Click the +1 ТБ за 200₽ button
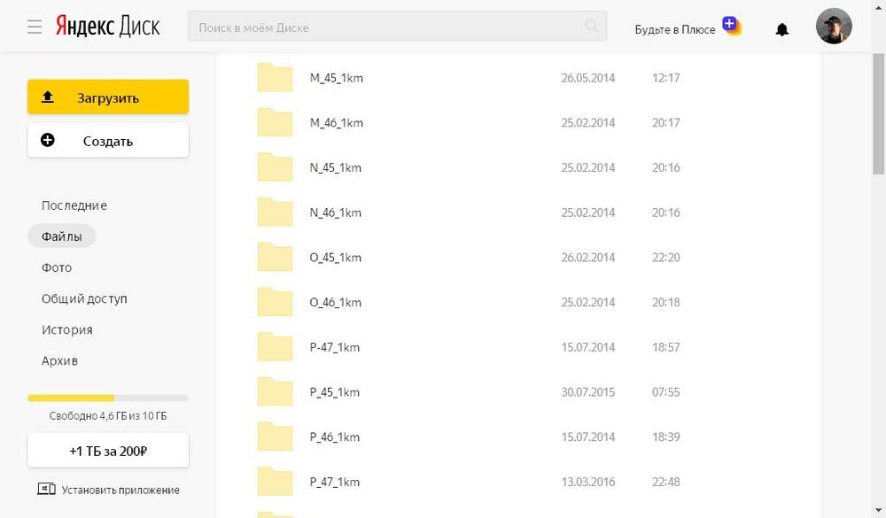The height and width of the screenshot is (518, 886). tap(107, 450)
